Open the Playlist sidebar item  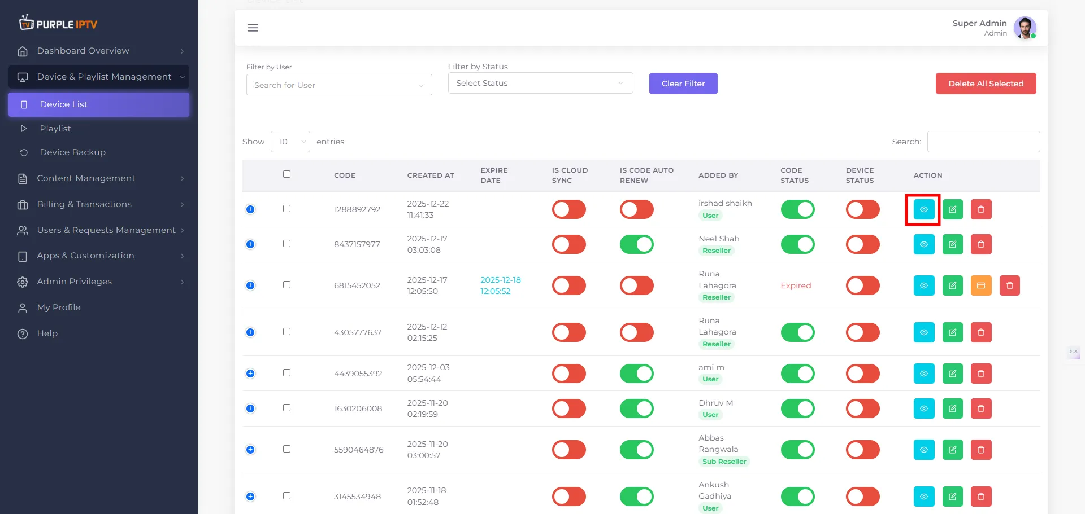click(99, 129)
